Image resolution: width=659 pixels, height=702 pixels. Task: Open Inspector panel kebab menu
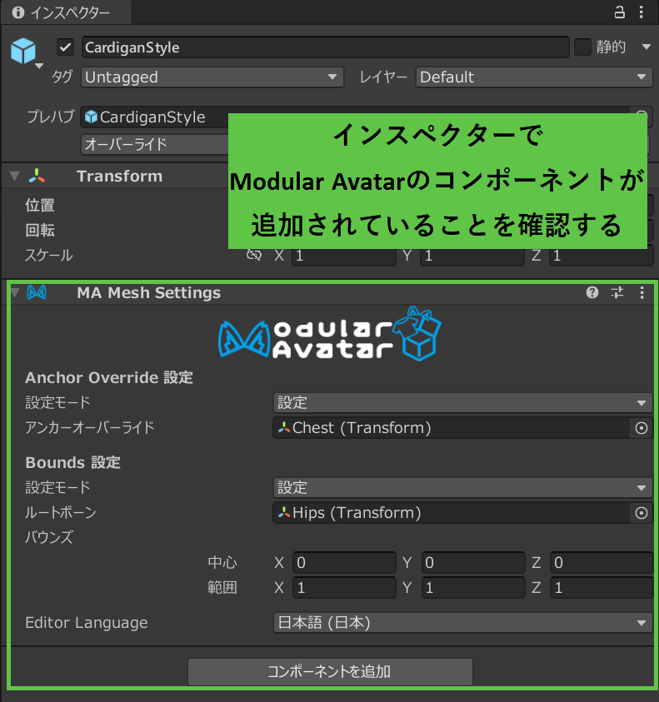642,12
